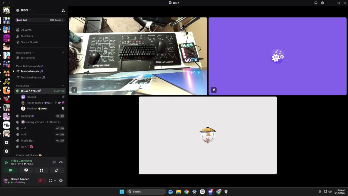348x196 pixels.
Task: Open the pixel face server icon
Action: (x=7, y=47)
